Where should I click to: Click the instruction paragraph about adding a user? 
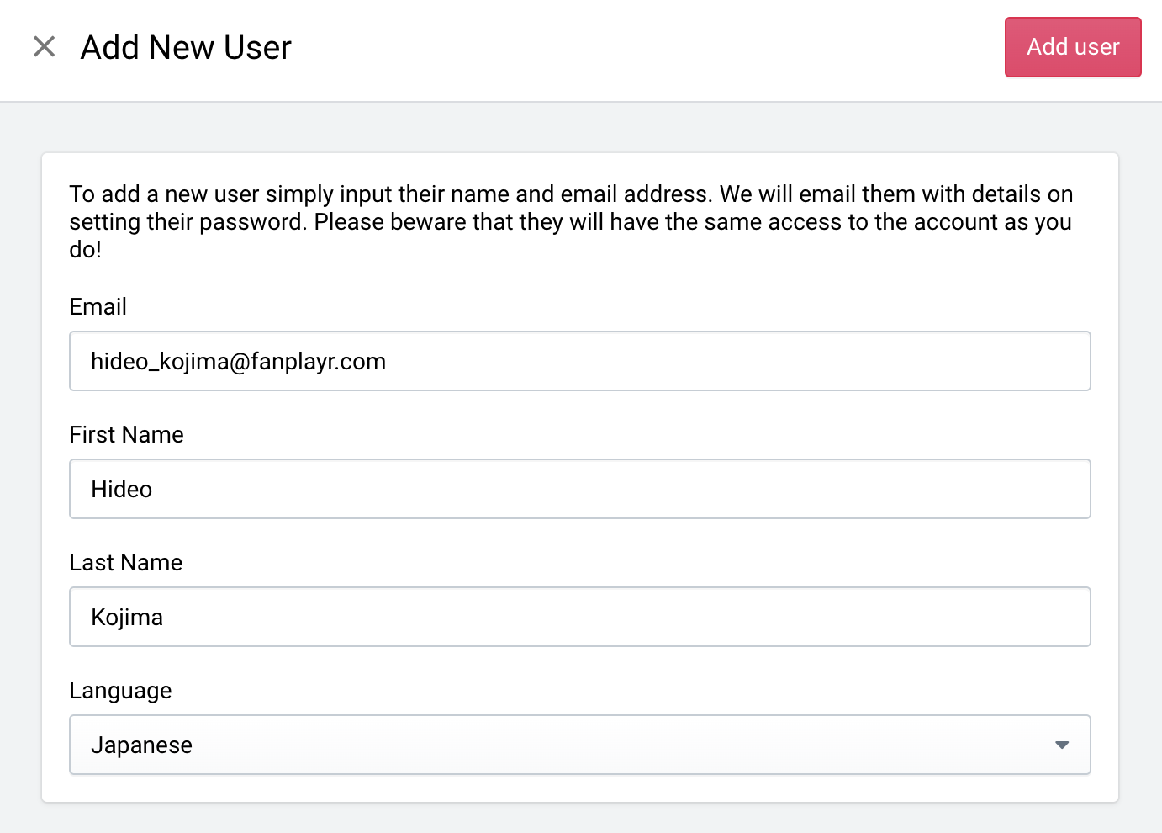tap(572, 221)
